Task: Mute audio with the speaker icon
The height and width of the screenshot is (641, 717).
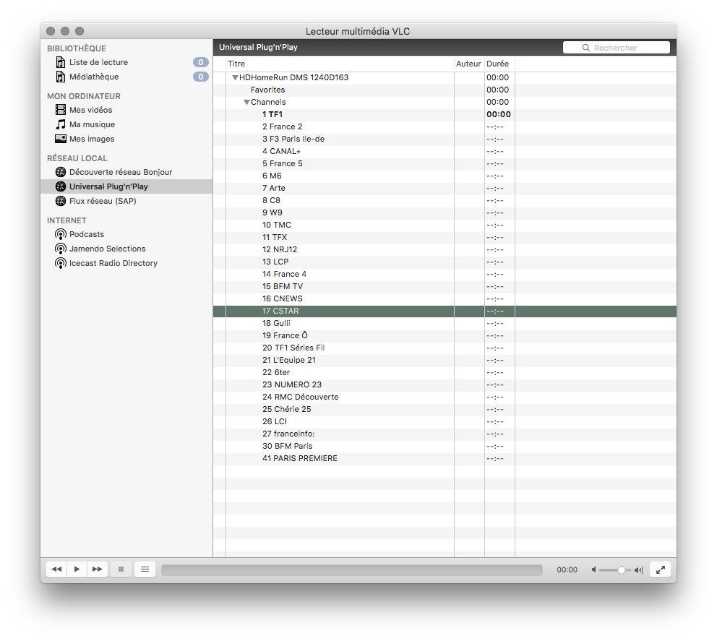Action: (593, 569)
